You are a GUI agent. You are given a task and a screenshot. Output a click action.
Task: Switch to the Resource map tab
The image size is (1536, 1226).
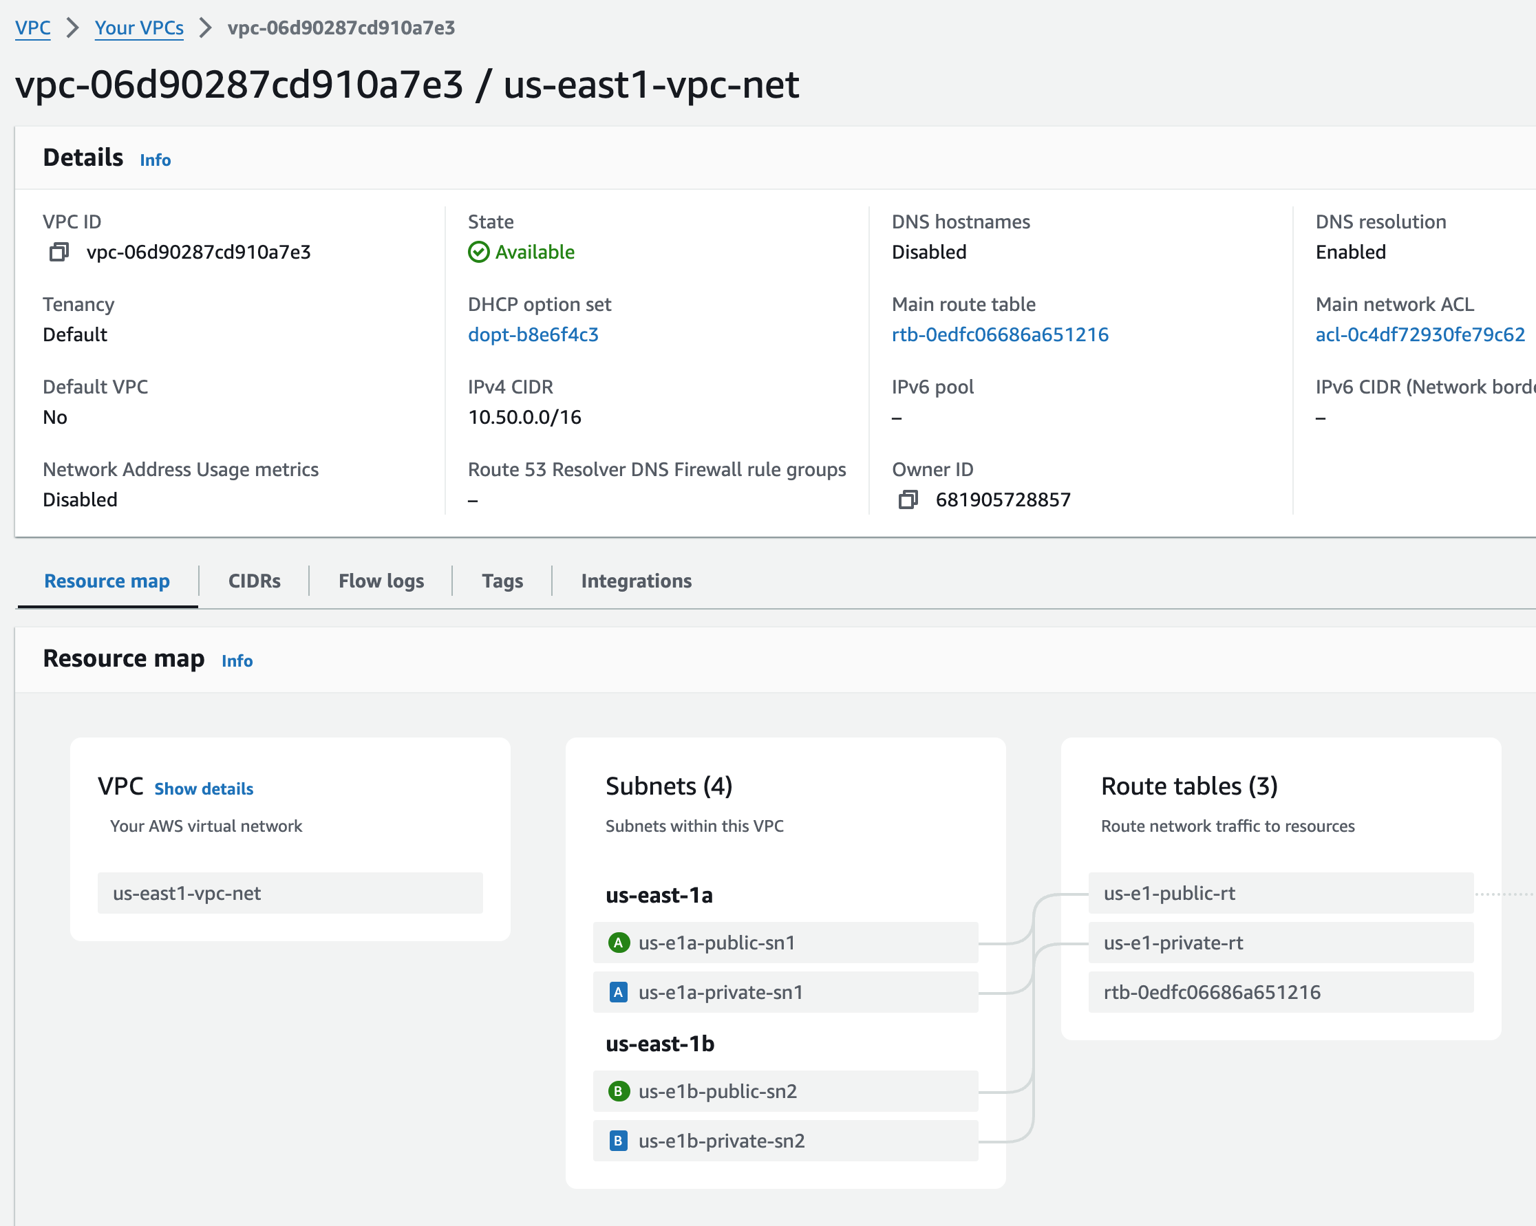coord(107,581)
